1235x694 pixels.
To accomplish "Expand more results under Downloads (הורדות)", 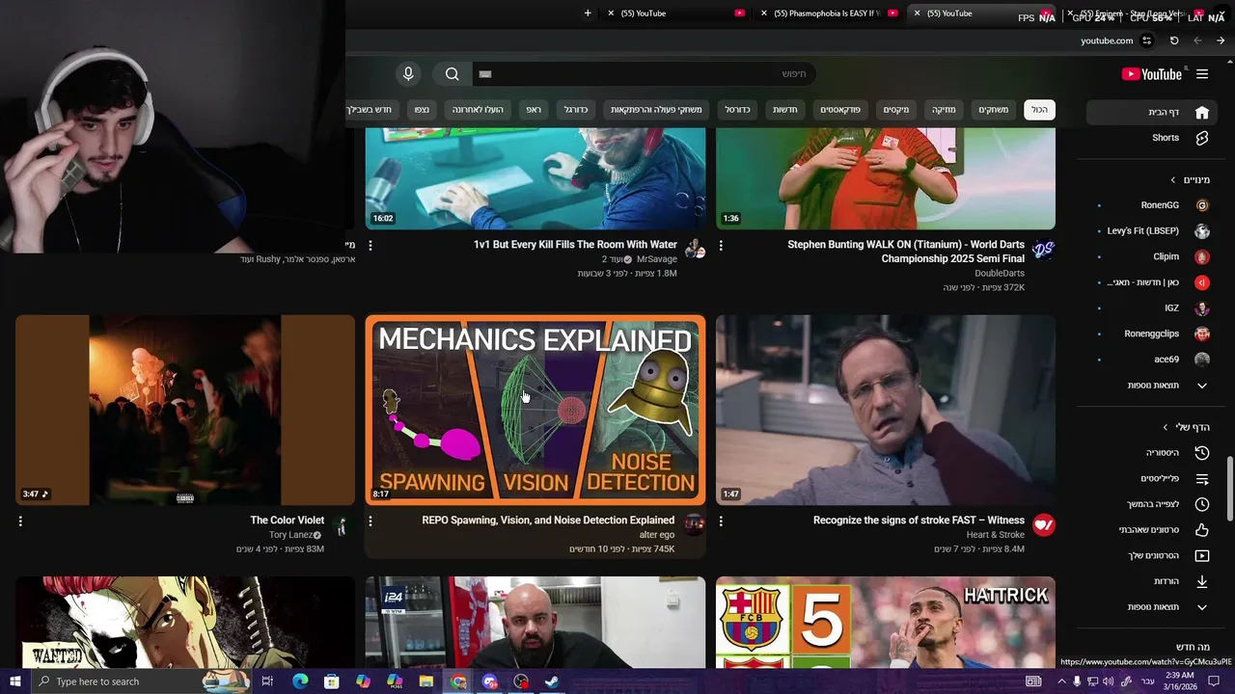I will pyautogui.click(x=1150, y=607).
